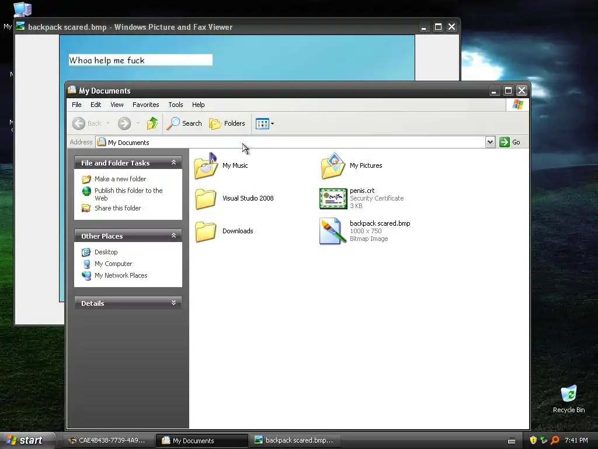The image size is (598, 449).
Task: Open the Tools menu
Action: tap(175, 105)
